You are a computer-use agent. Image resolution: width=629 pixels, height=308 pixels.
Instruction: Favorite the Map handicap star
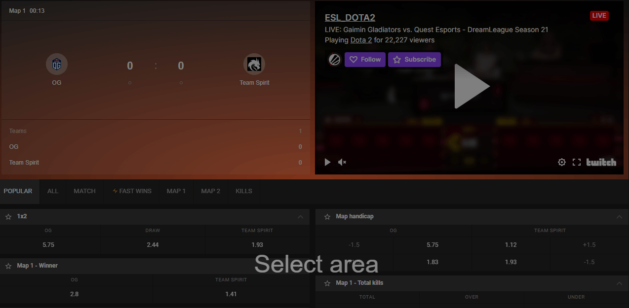[327, 216]
